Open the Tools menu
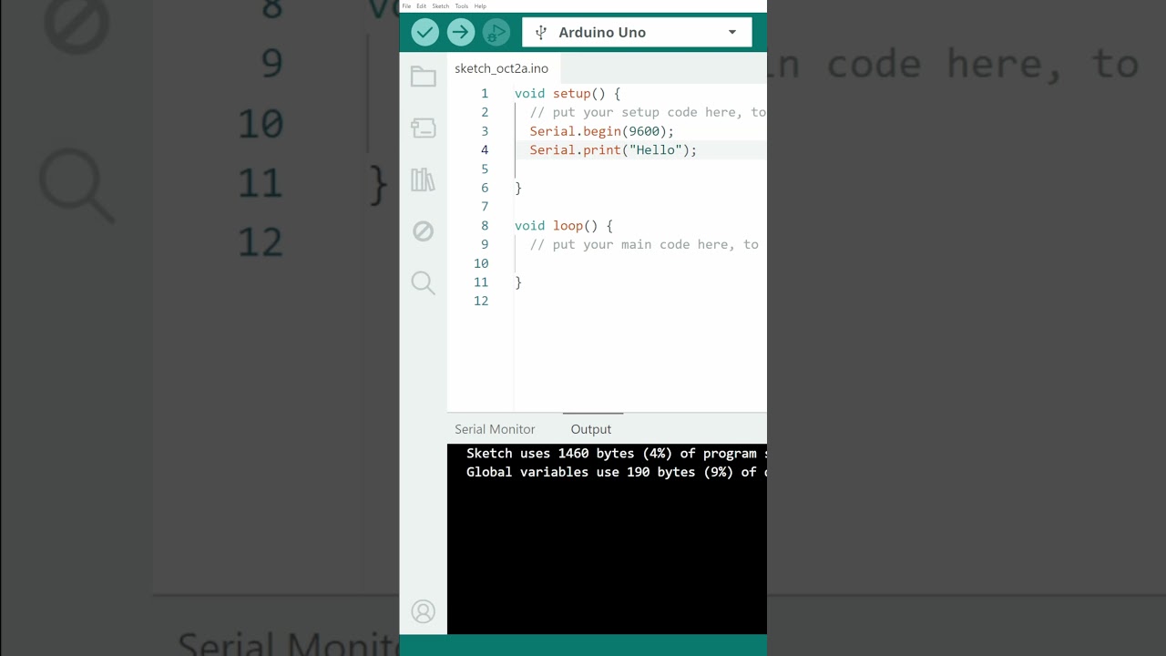The height and width of the screenshot is (656, 1166). click(x=462, y=6)
